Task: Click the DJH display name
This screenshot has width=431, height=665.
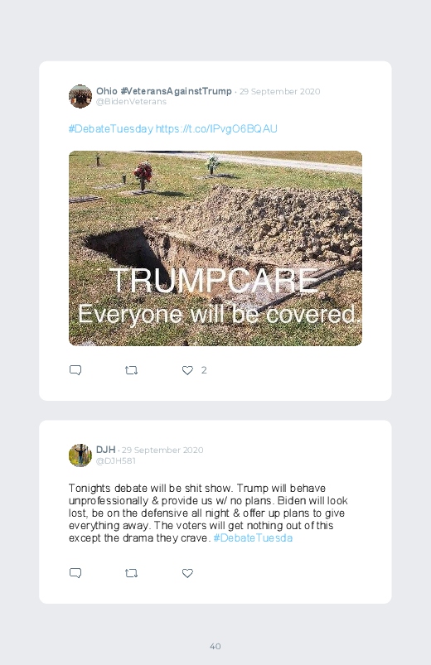Action: click(x=106, y=450)
